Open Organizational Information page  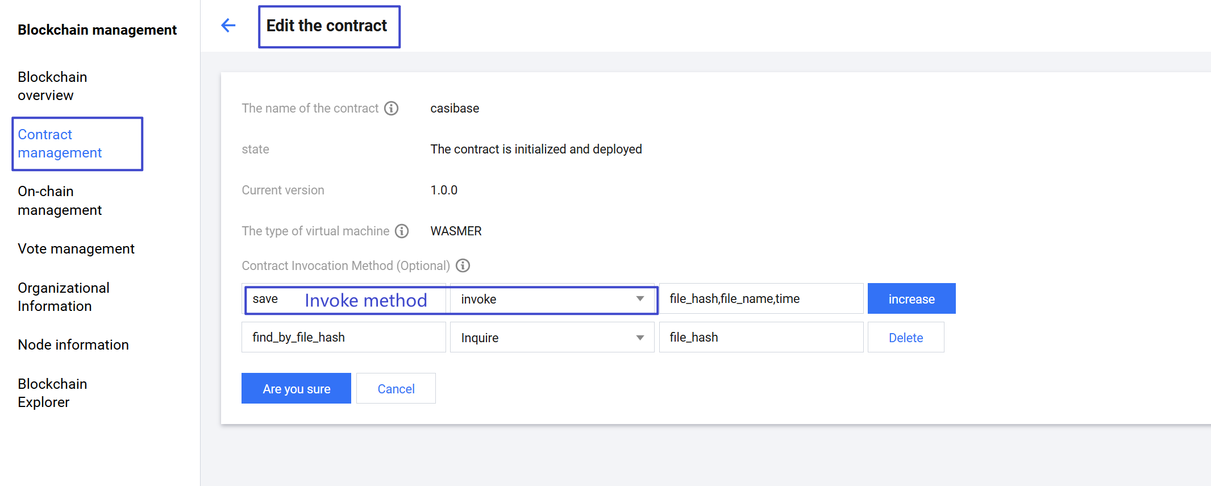(63, 297)
